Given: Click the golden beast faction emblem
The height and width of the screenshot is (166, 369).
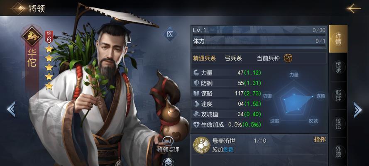Looking at the screenshot, I should [32, 36].
